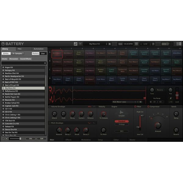The image size is (183, 183).
Task: Select the Tambourine Wave cell
Action: pos(122,71)
